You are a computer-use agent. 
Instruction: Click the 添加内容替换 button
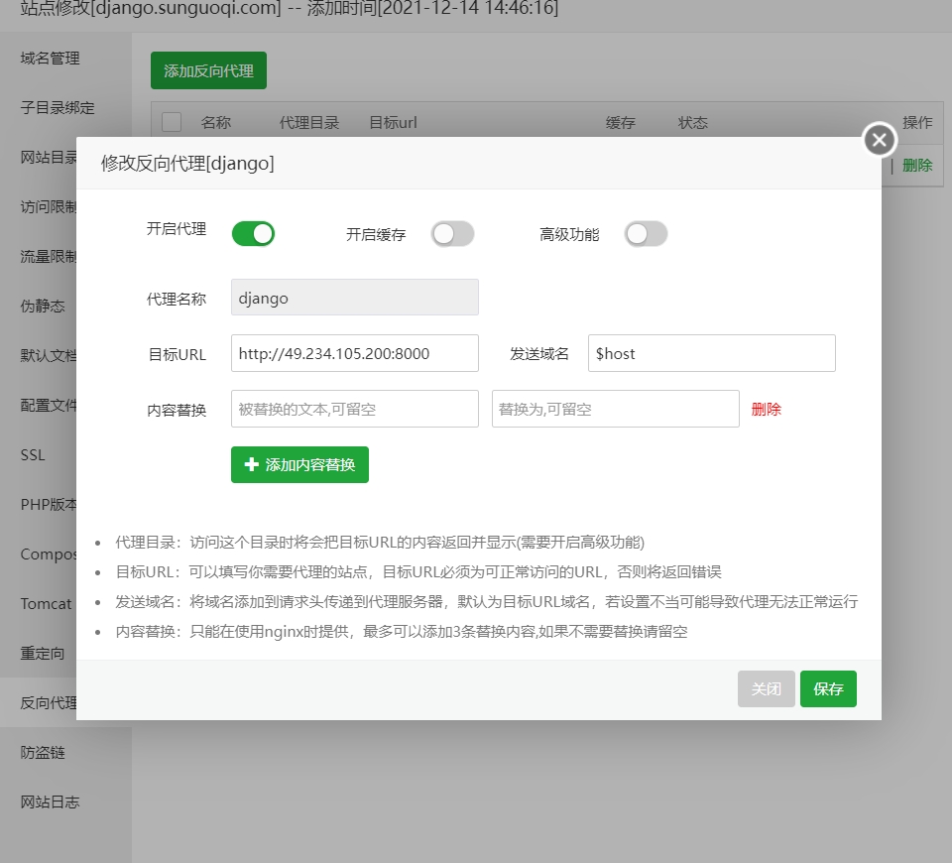click(x=299, y=464)
